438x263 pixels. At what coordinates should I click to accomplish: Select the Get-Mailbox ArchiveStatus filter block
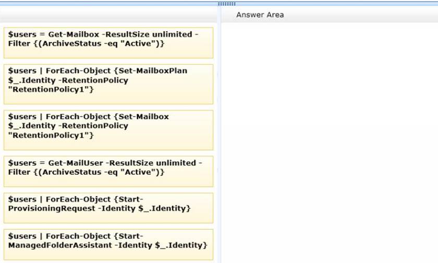pos(108,43)
